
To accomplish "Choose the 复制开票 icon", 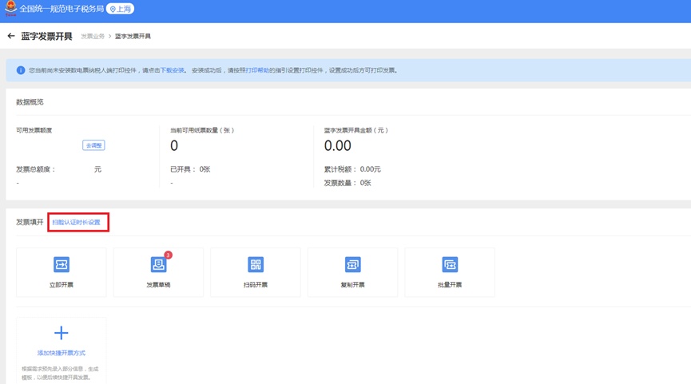I will coord(352,265).
